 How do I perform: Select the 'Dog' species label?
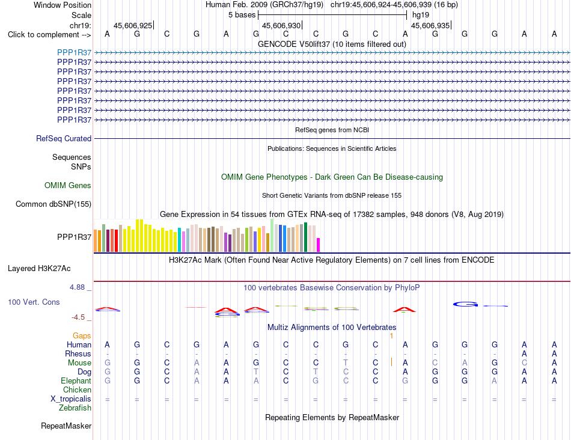pyautogui.click(x=84, y=371)
